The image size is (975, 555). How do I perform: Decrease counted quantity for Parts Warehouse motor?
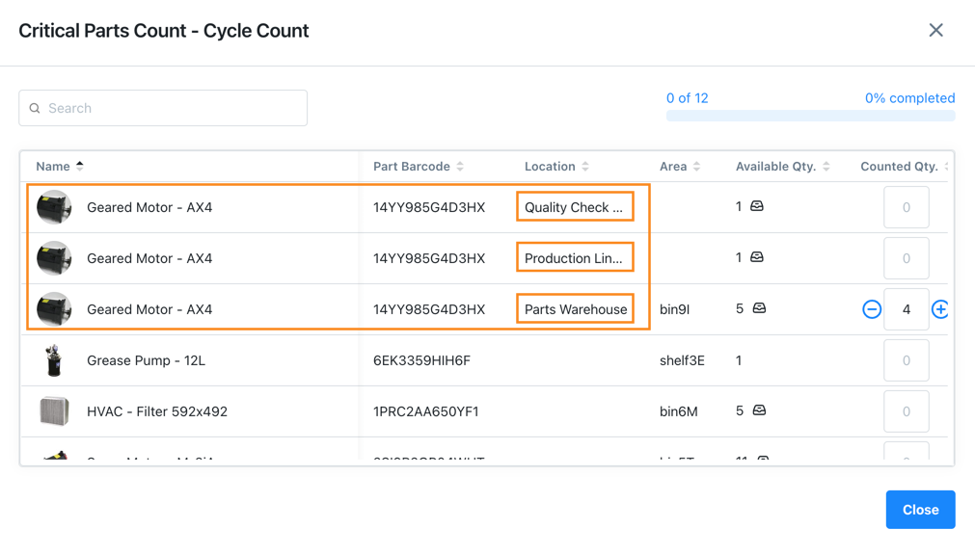pyautogui.click(x=872, y=309)
